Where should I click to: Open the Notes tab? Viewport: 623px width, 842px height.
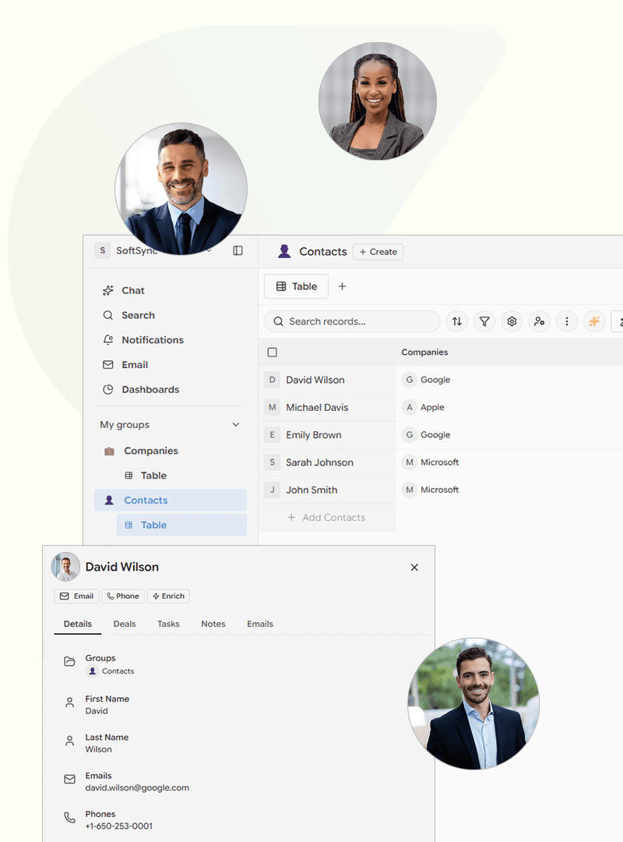click(x=213, y=624)
